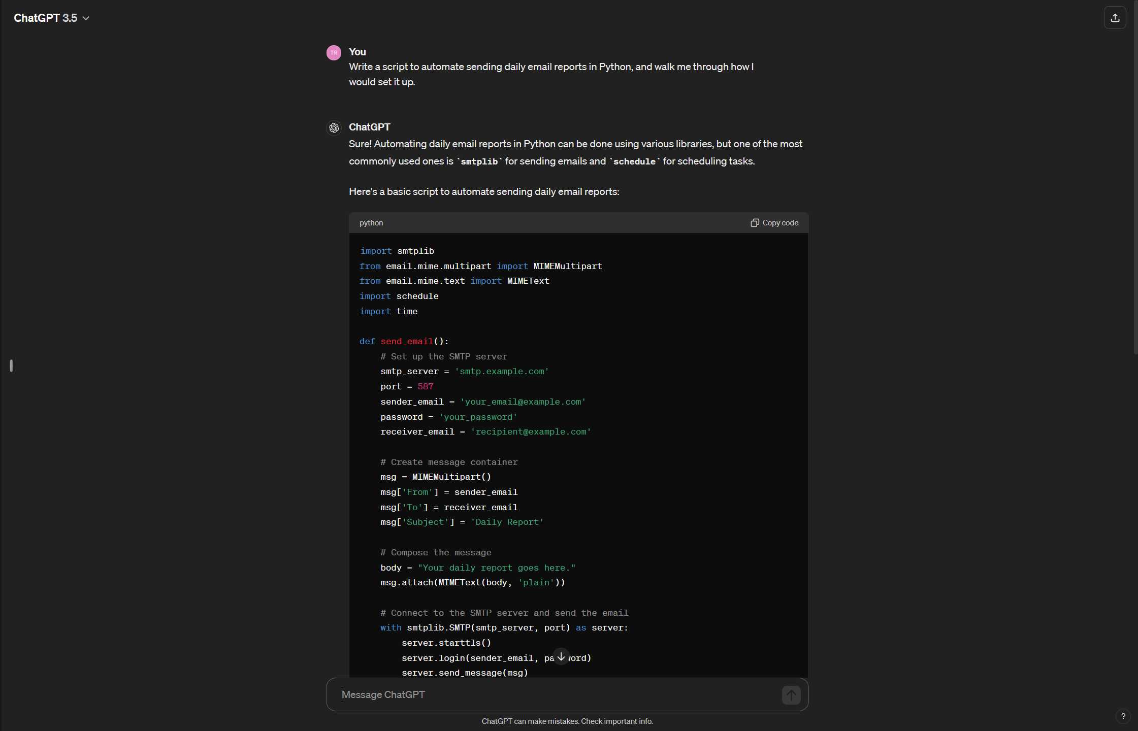The width and height of the screenshot is (1138, 731).
Task: Click the port value 587 in the code
Action: point(425,386)
